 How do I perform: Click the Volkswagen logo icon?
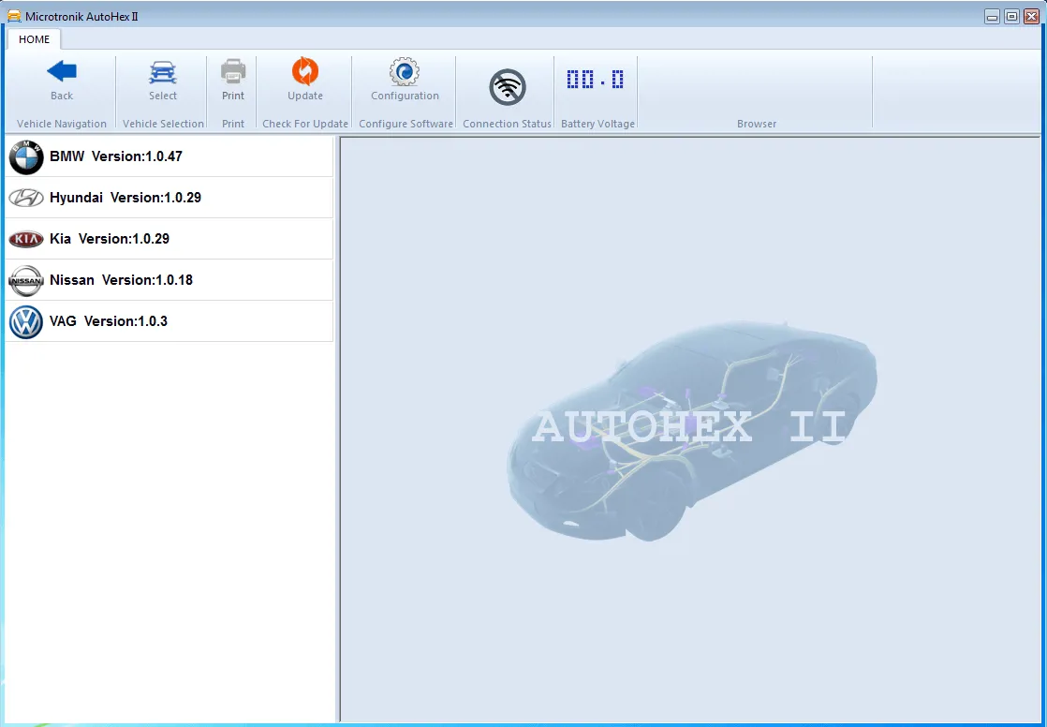(26, 322)
